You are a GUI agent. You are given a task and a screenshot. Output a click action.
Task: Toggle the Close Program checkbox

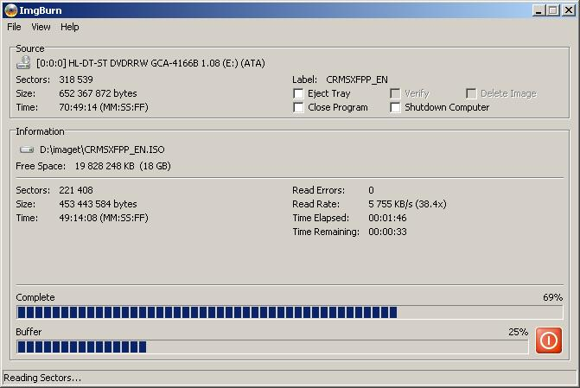point(298,107)
